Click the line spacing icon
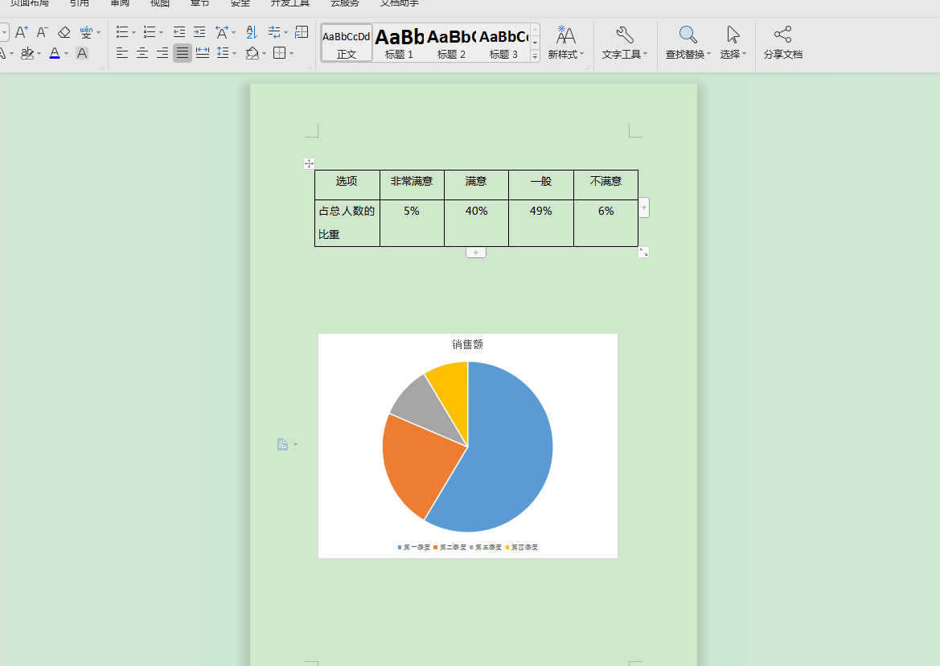 point(223,53)
